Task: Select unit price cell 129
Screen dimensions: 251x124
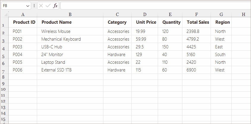Action: 145,54
